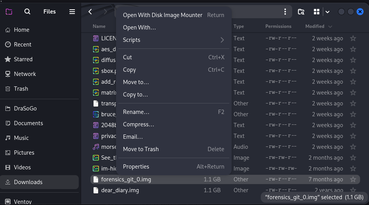Open Music in the sidebar

coord(39,138)
